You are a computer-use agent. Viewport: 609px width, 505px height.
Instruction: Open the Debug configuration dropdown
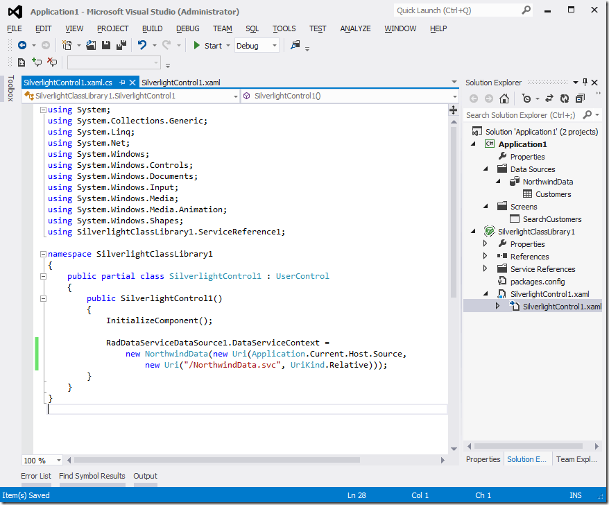coord(275,46)
